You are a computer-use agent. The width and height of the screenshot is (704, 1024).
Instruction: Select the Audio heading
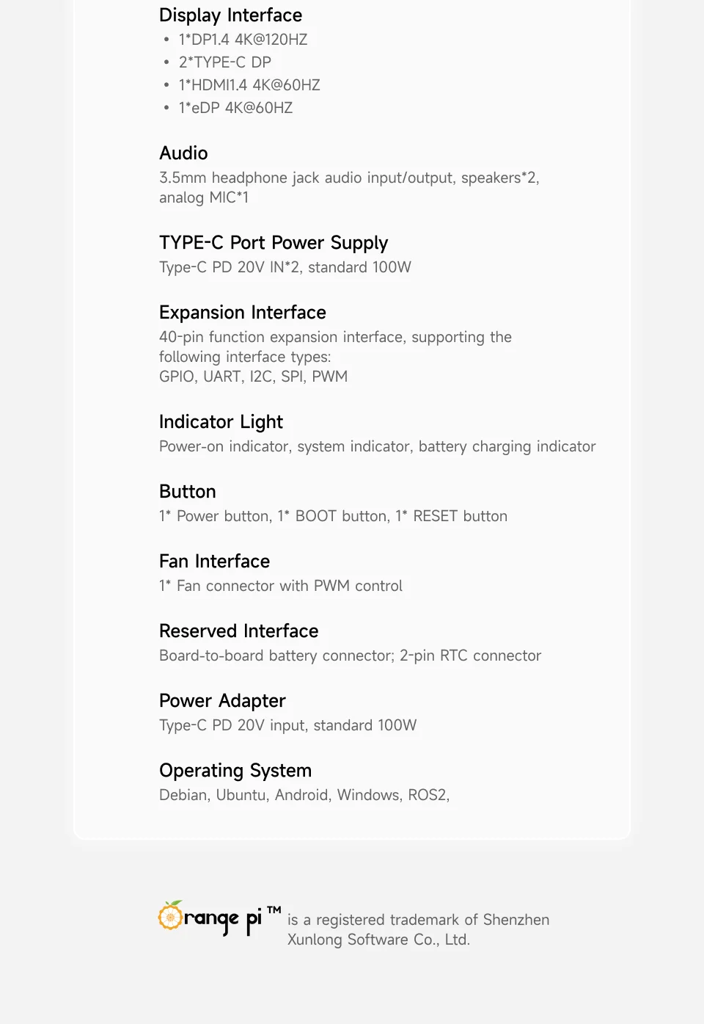click(x=183, y=153)
